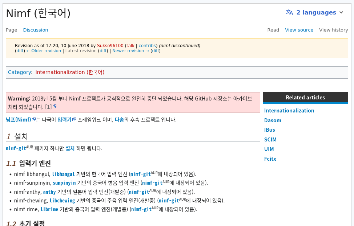Open the libchewing package link
The height and width of the screenshot is (226, 354).
tap(62, 201)
